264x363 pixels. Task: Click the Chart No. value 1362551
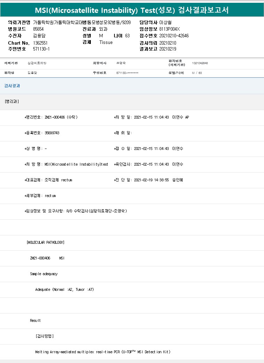40,43
